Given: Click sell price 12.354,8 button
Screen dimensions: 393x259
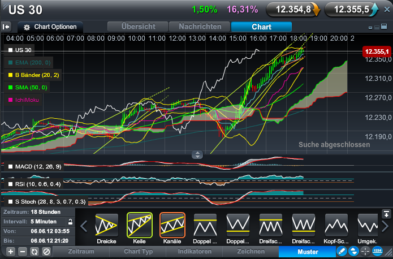Looking at the screenshot, I should pos(293,10).
